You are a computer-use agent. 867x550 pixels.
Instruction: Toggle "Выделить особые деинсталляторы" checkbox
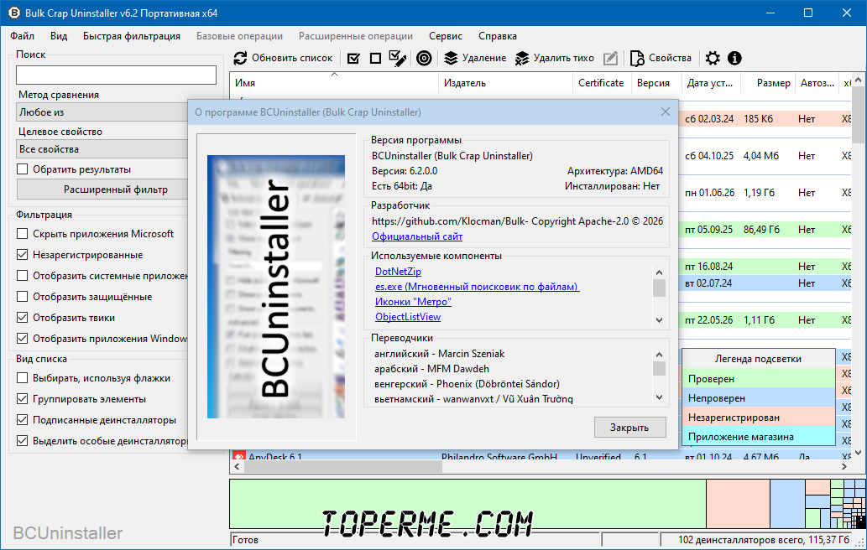22,441
